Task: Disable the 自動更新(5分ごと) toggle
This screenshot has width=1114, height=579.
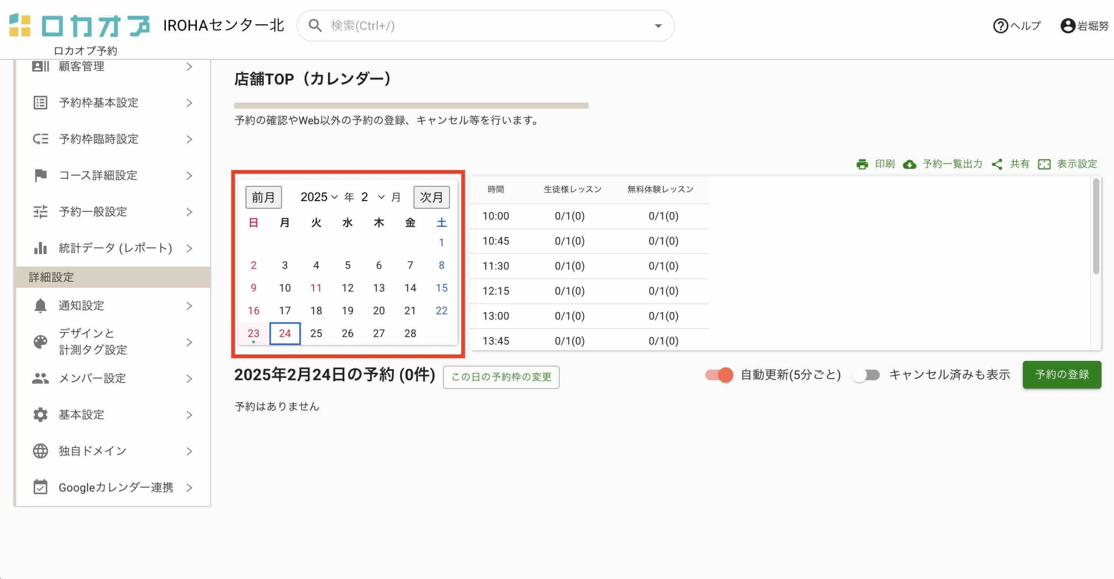Action: (719, 375)
